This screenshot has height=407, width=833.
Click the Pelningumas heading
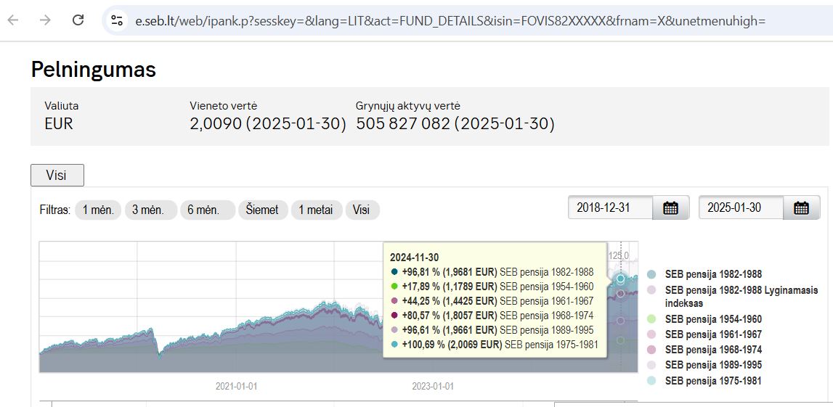tap(94, 70)
